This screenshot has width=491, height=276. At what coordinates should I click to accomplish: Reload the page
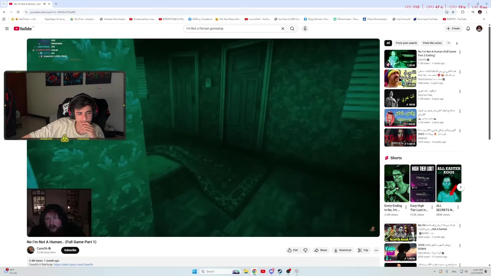click(18, 12)
